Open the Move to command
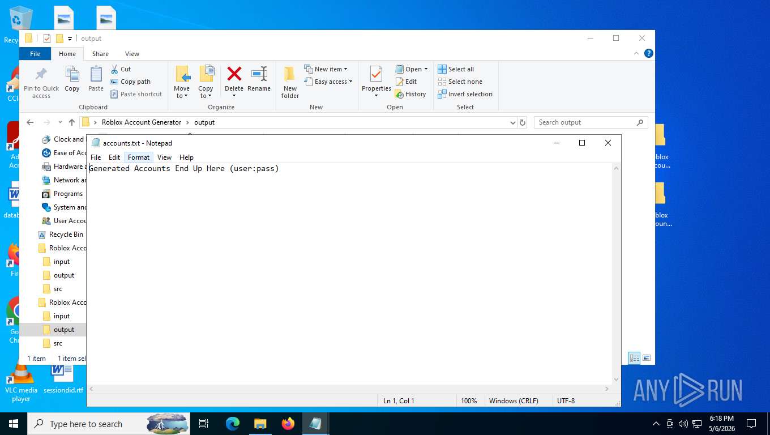This screenshot has height=435, width=770. click(x=182, y=82)
